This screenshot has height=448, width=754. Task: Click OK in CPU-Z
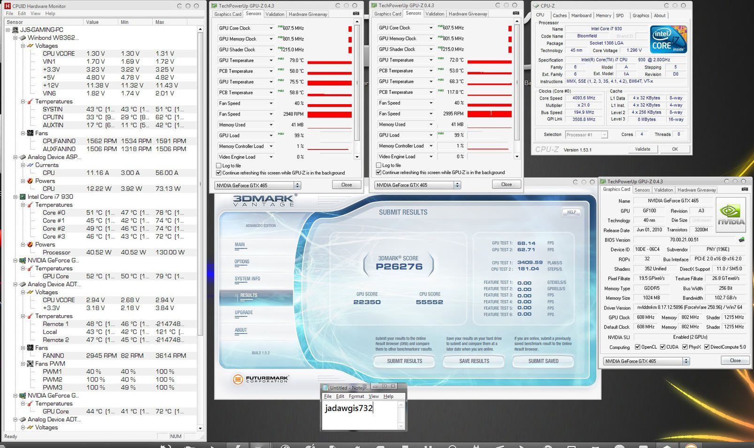[675, 149]
